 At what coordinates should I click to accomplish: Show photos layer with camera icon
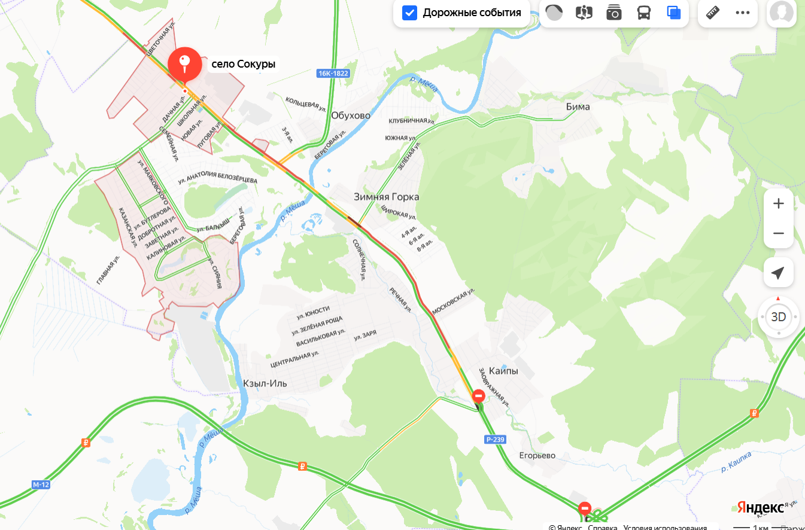click(x=613, y=13)
